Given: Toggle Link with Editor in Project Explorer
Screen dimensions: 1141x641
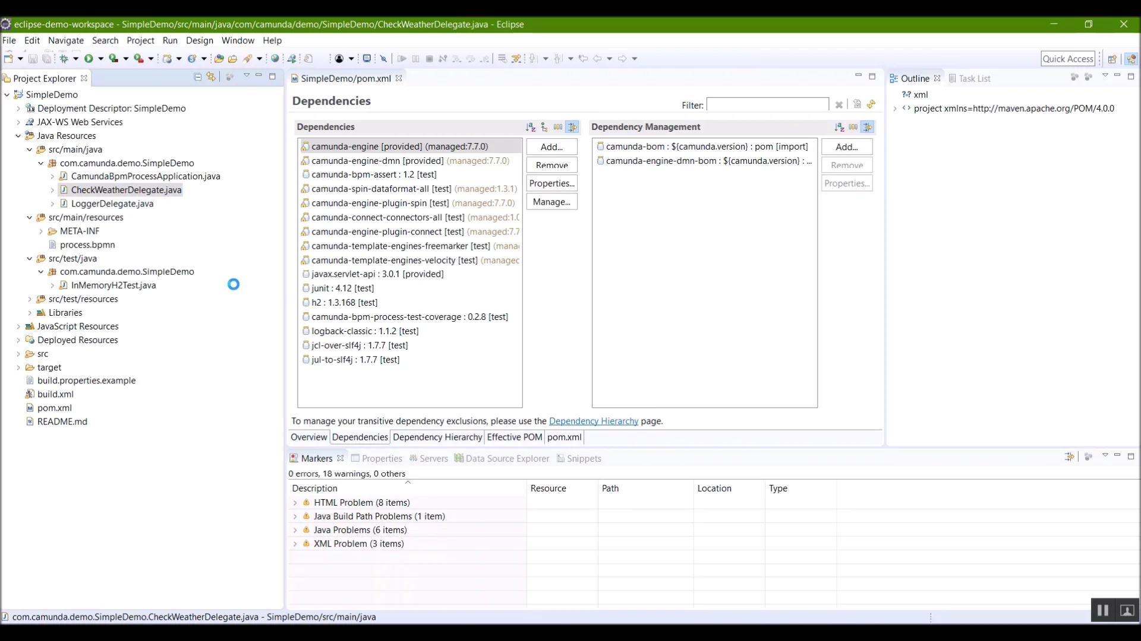Looking at the screenshot, I should pos(211,77).
